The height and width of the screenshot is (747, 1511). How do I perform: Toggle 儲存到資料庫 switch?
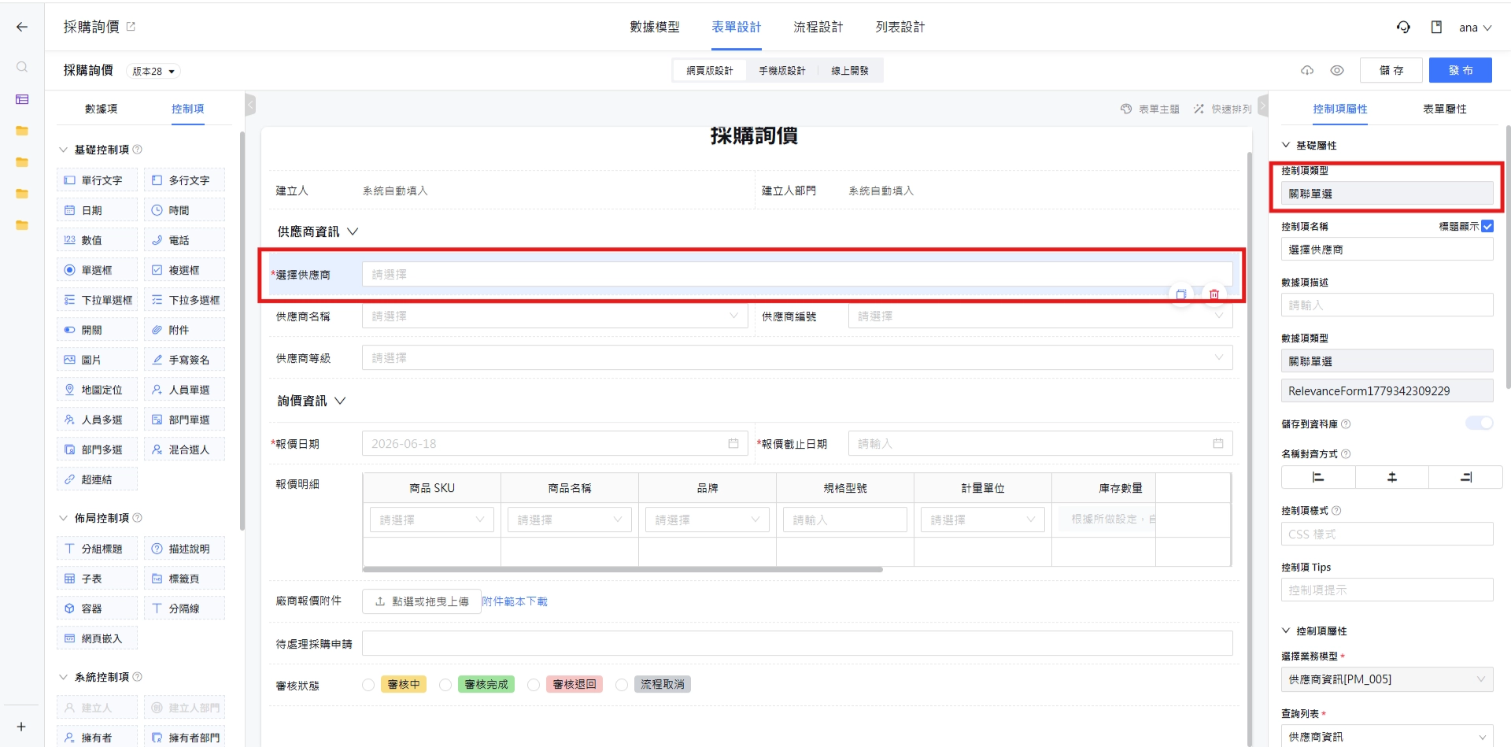pyautogui.click(x=1480, y=423)
